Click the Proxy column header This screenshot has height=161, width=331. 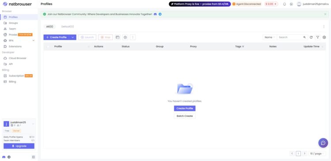[193, 47]
